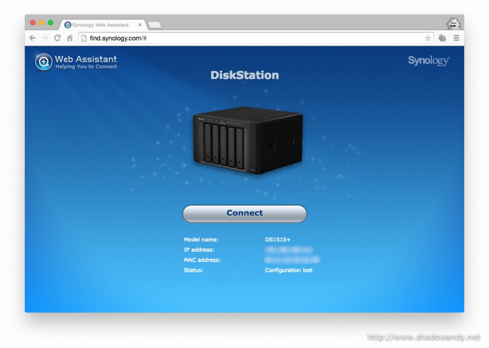Select the Synology Web Assistant tab

(x=102, y=25)
